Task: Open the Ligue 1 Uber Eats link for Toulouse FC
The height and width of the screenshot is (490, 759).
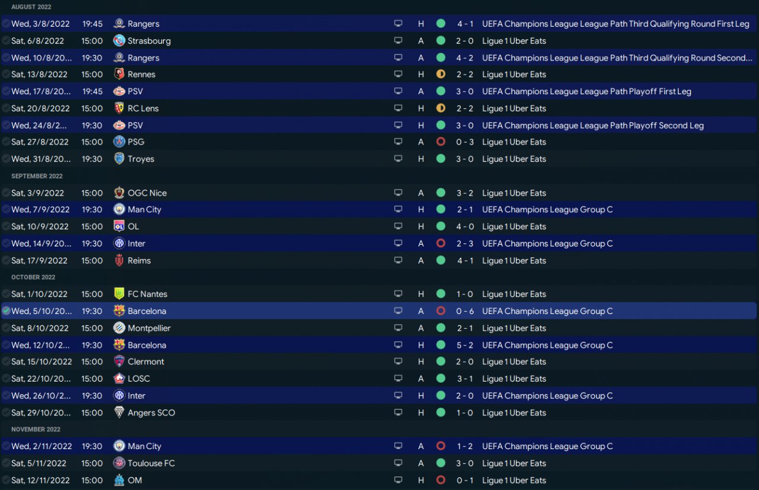Action: [x=514, y=463]
